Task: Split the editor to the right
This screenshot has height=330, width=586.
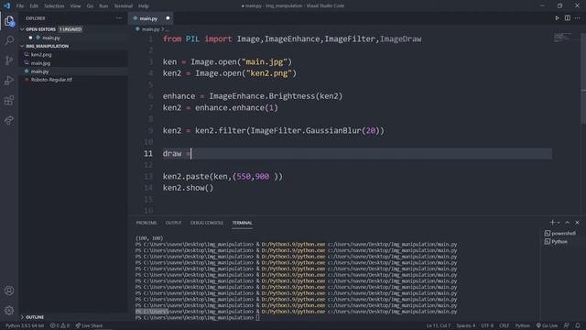Action: coord(568,18)
